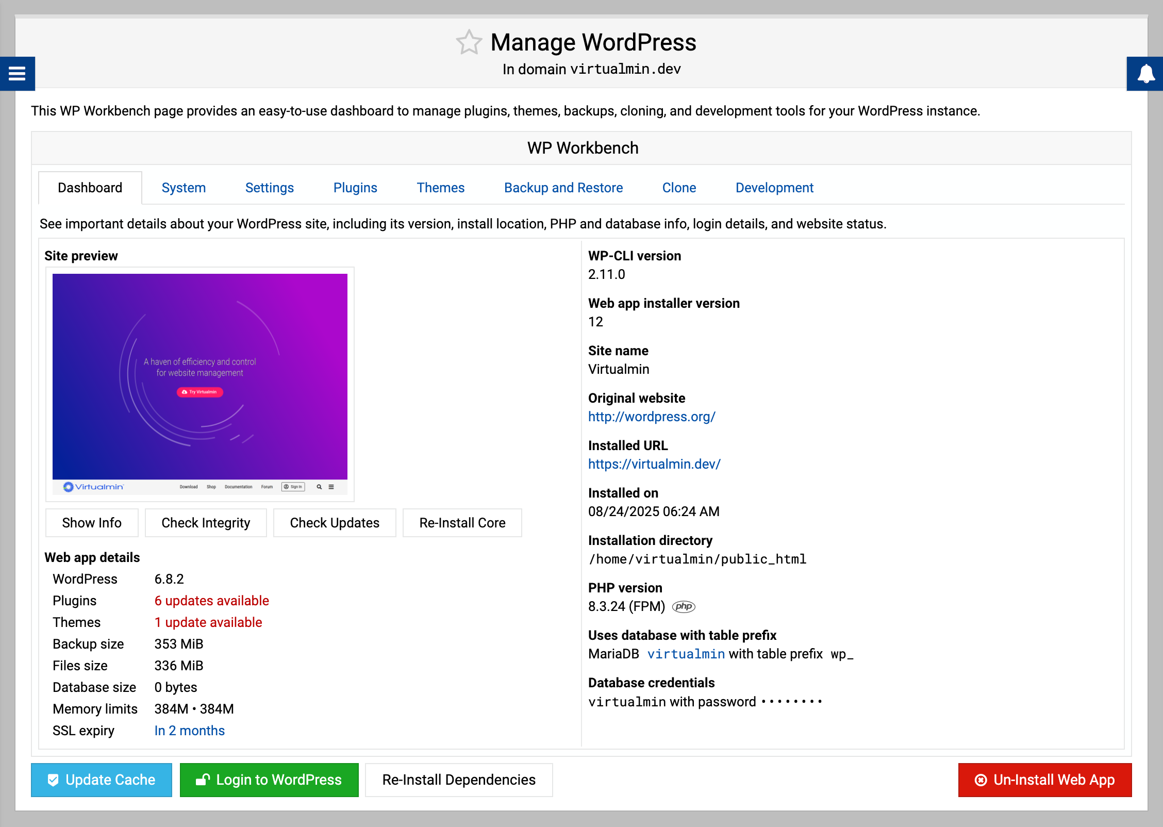Select the installed on date 08/24/2025
Image resolution: width=1163 pixels, height=827 pixels.
pos(654,511)
